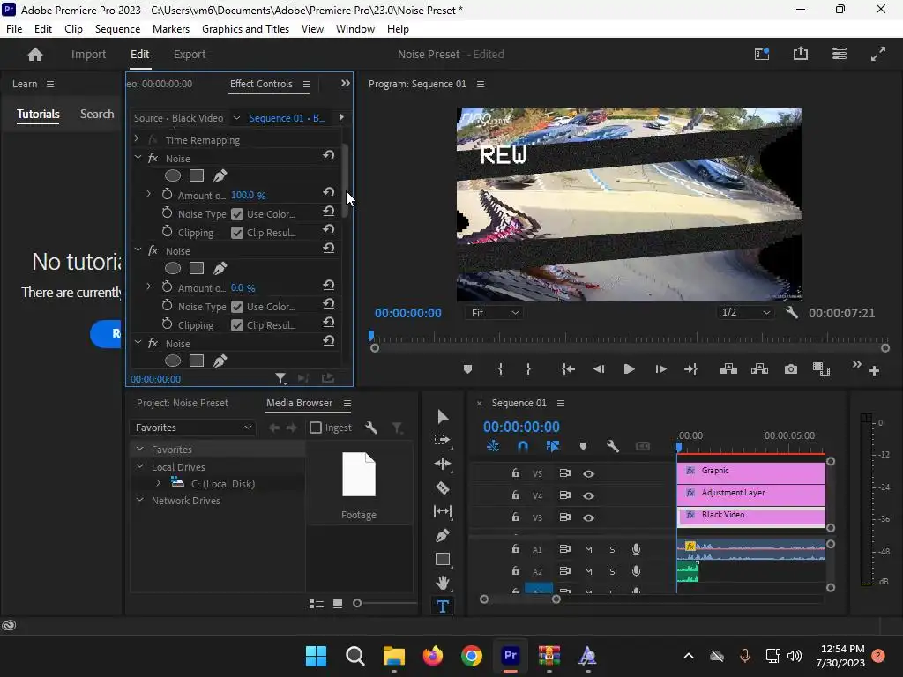Open the Fit zoom level dropdown
Image resolution: width=903 pixels, height=677 pixels.
tap(495, 313)
